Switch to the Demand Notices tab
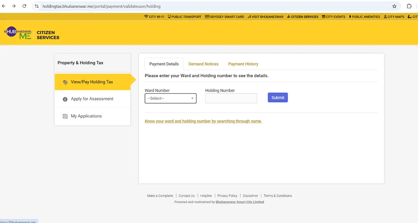Image resolution: width=418 pixels, height=223 pixels. point(203,64)
